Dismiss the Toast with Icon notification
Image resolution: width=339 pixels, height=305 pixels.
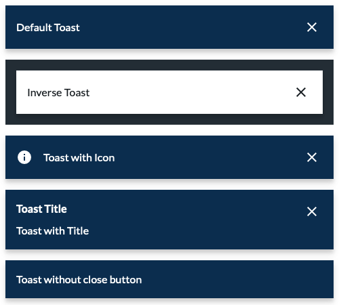[x=312, y=157]
